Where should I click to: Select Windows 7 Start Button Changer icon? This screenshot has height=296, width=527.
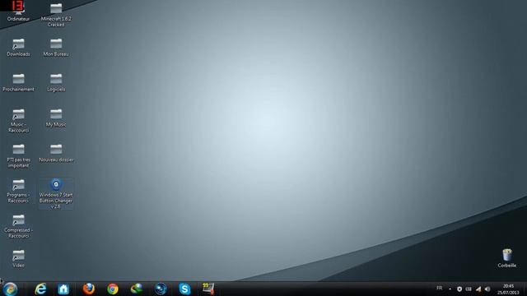(56, 194)
